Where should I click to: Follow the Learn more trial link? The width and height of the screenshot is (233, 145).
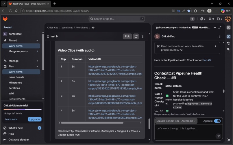click(11, 119)
